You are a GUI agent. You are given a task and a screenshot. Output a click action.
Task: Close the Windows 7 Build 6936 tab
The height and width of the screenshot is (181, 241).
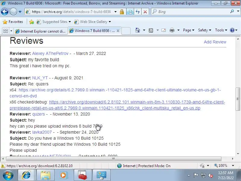click(x=118, y=31)
